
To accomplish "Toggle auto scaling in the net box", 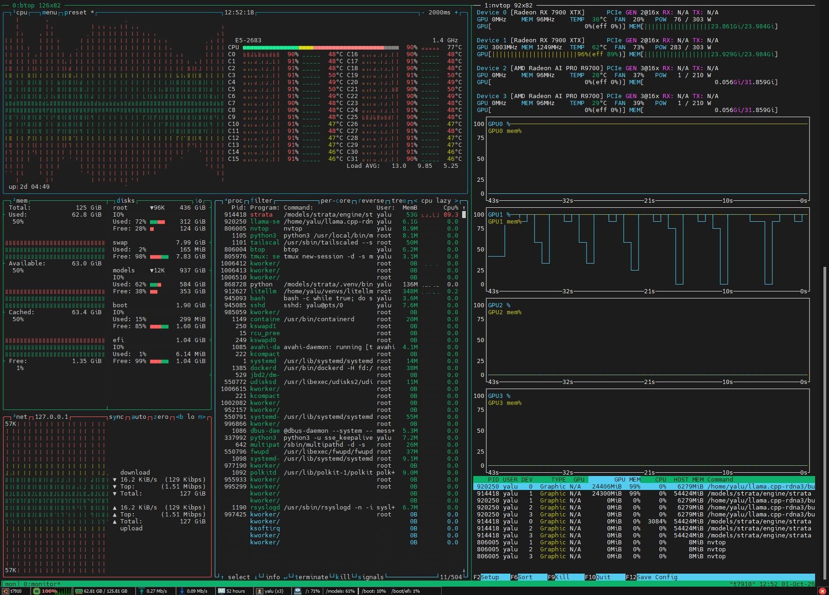I will (138, 417).
